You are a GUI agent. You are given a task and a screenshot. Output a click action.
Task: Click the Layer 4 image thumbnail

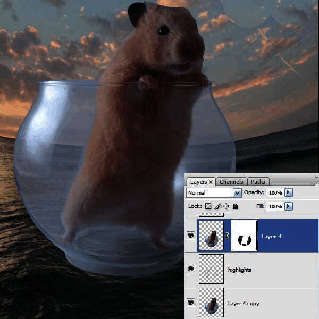pos(212,236)
